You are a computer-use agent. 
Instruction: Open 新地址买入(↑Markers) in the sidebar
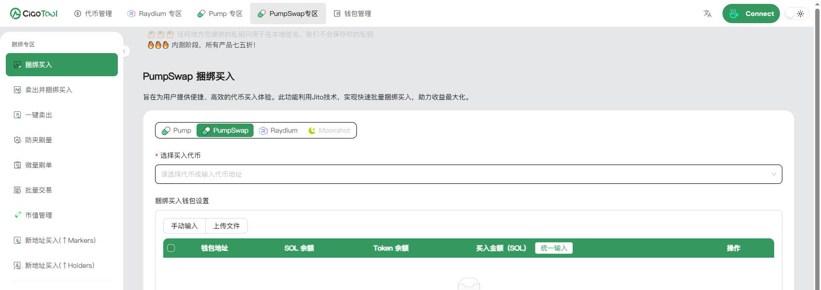pos(62,240)
